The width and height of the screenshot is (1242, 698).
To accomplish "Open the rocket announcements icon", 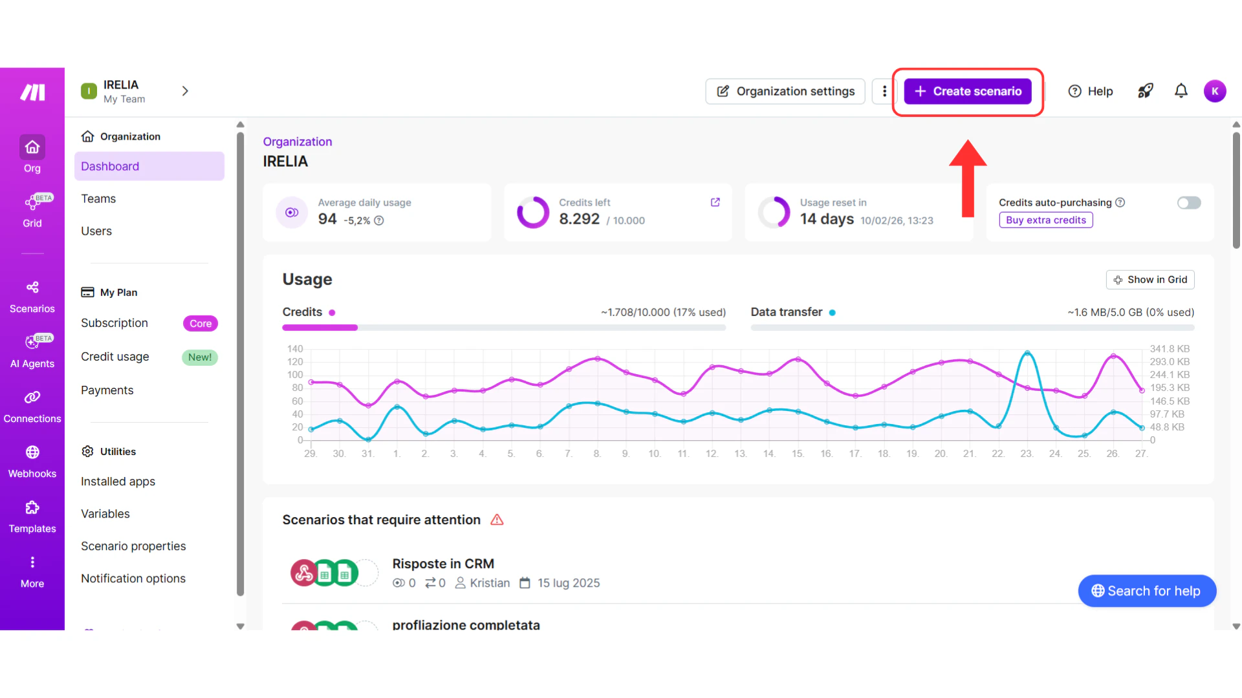I will 1146,90.
